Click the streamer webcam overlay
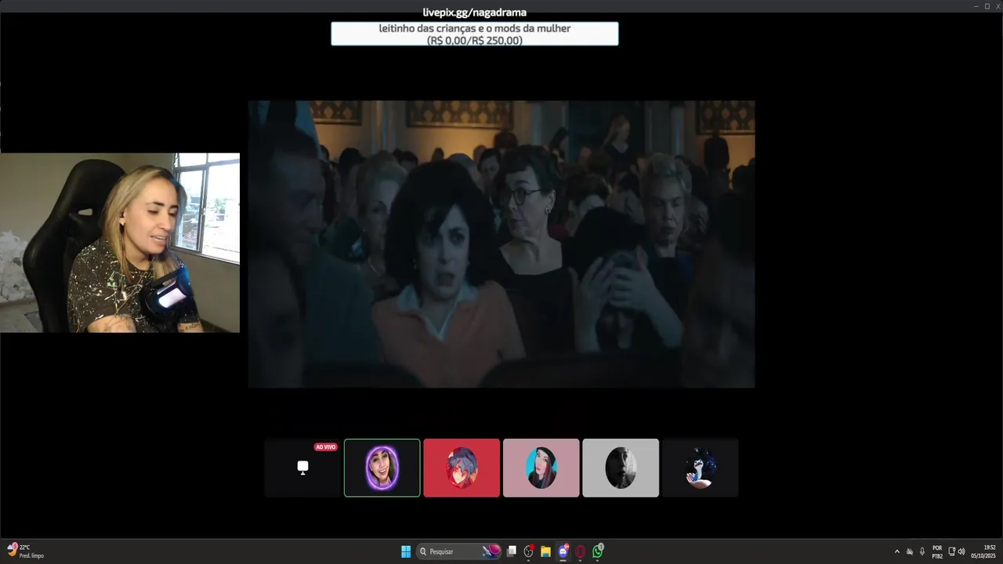 point(120,243)
